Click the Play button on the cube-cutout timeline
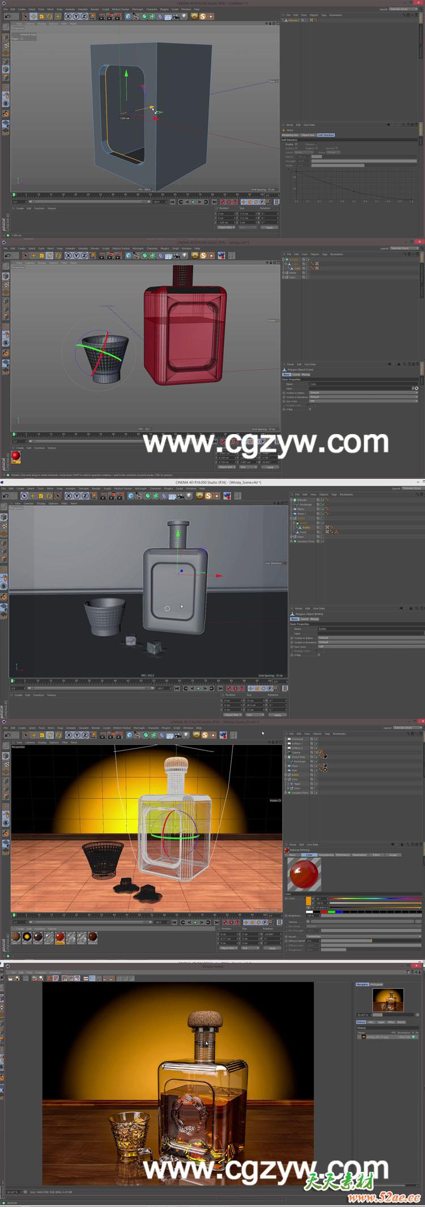This screenshot has height=1207, width=425. tap(193, 202)
